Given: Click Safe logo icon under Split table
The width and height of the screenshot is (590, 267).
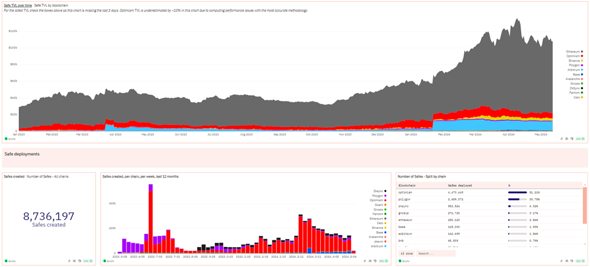Looking at the screenshot, I should pos(399,260).
